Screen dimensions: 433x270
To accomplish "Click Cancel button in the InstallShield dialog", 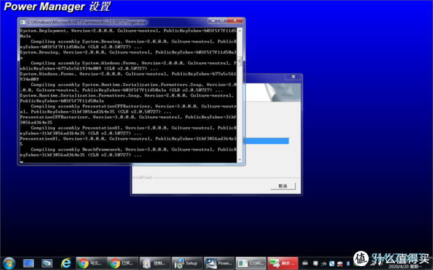I will [x=283, y=186].
